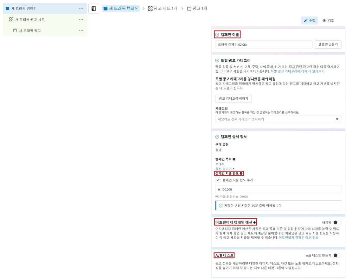Uncheck the 캠페인 지출 한도 추가 checkbox
The width and height of the screenshot is (346, 279).
click(218, 180)
